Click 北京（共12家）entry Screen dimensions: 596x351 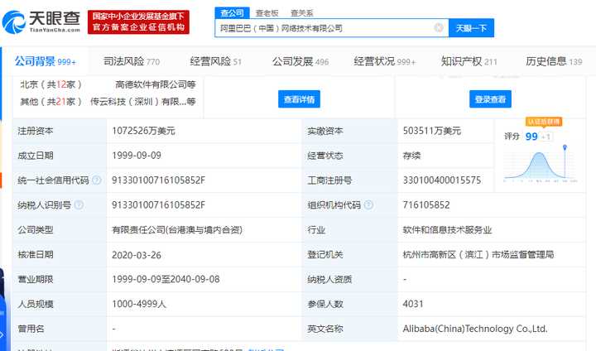tap(51, 84)
